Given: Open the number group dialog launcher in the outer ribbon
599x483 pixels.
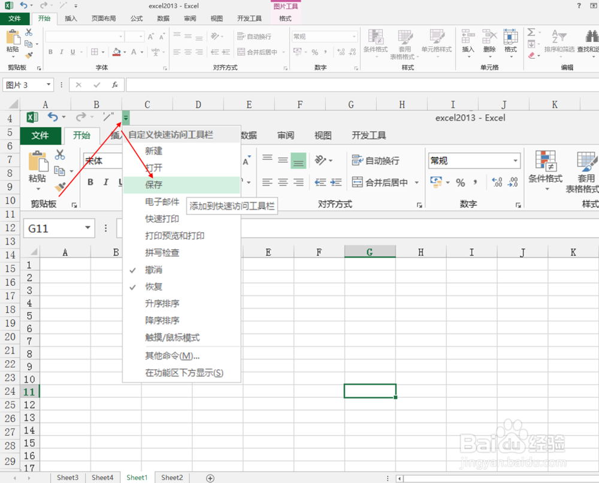Looking at the screenshot, I should tap(356, 68).
